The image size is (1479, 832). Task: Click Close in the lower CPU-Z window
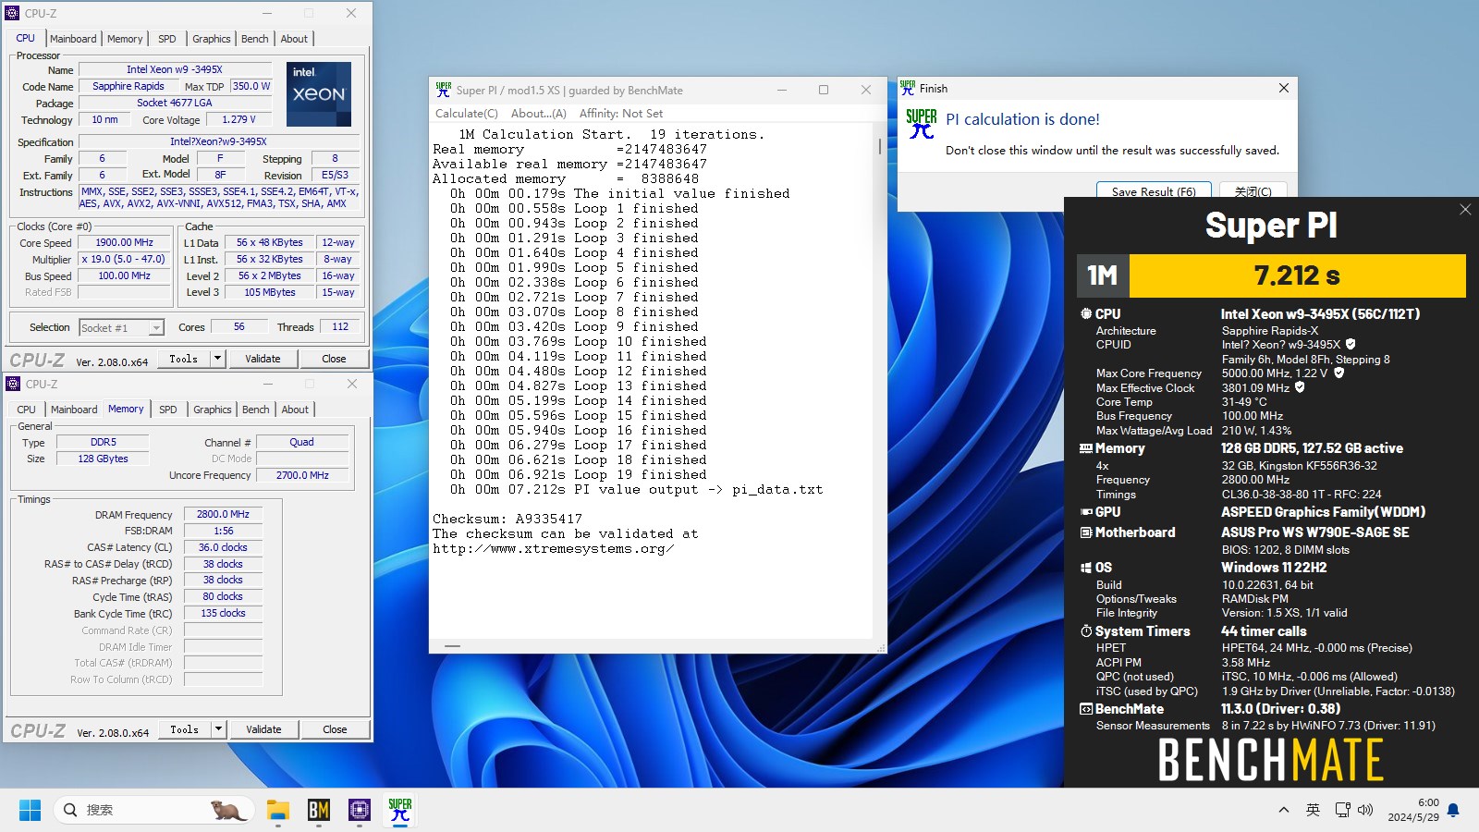click(335, 729)
